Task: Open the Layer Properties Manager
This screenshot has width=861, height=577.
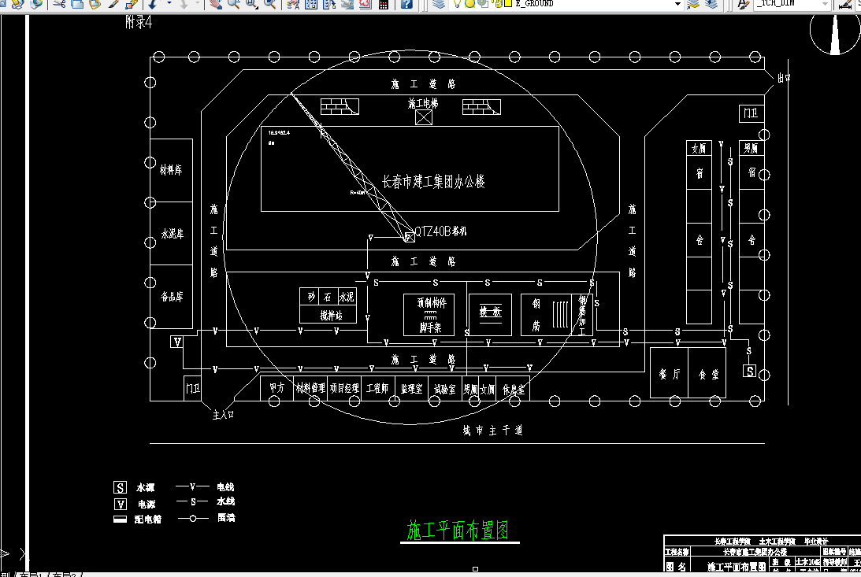Action: [x=440, y=5]
